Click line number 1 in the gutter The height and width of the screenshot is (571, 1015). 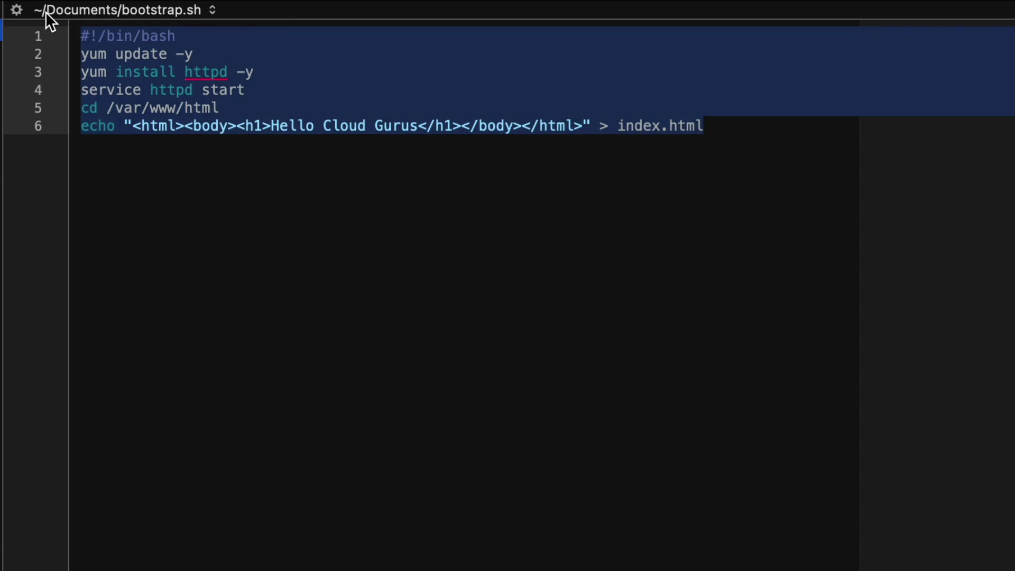point(38,36)
